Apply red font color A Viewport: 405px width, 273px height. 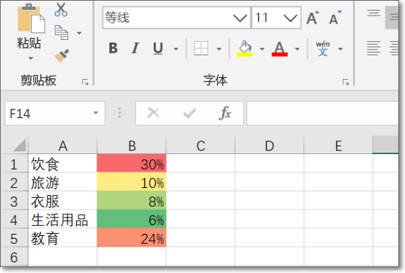click(279, 49)
